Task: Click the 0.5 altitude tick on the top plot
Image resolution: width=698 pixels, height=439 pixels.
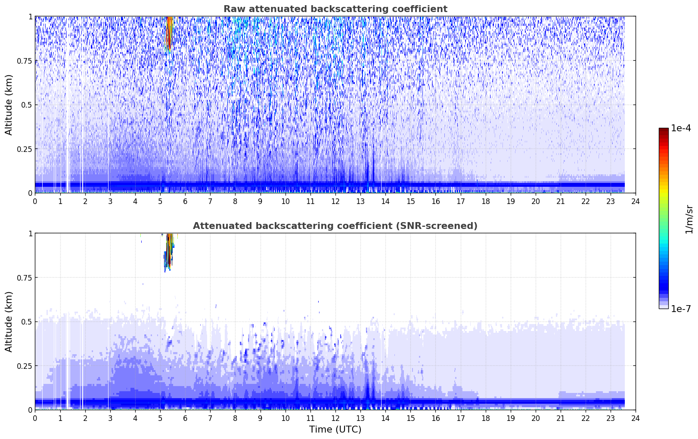Action: [26, 105]
